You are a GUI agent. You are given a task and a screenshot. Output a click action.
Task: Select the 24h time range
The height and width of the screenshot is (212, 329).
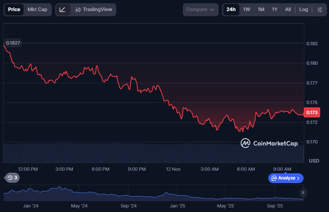point(231,10)
